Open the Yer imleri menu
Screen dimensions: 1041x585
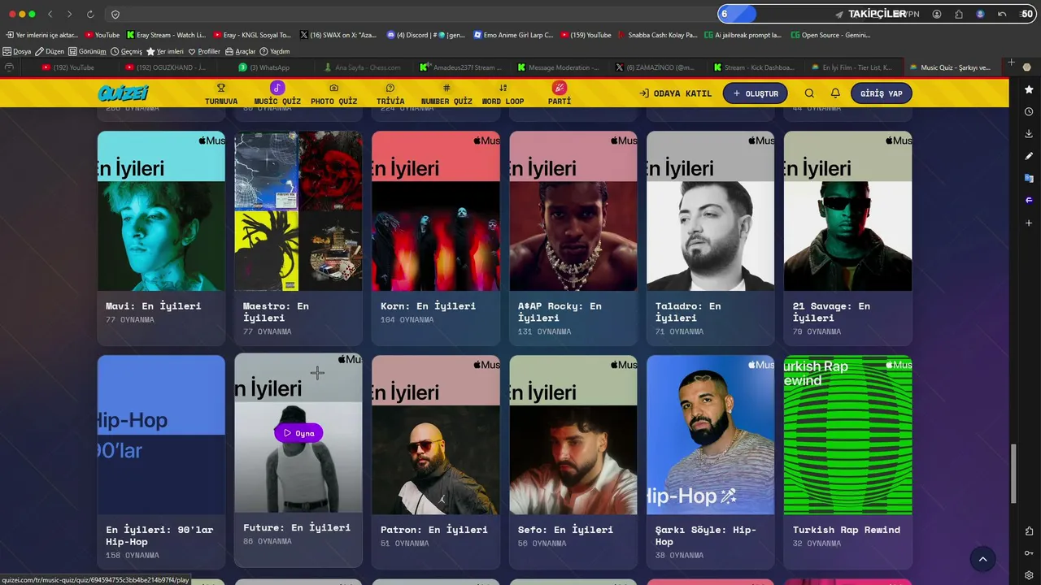[165, 51]
